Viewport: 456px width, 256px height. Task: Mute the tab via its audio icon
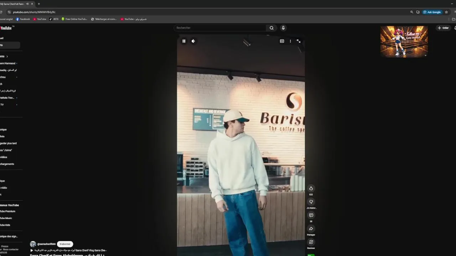pos(27,4)
